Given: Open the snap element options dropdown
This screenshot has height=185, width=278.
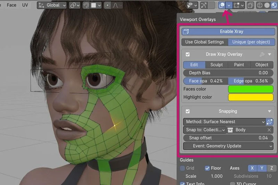Looking at the screenshot, I should point(96,5).
